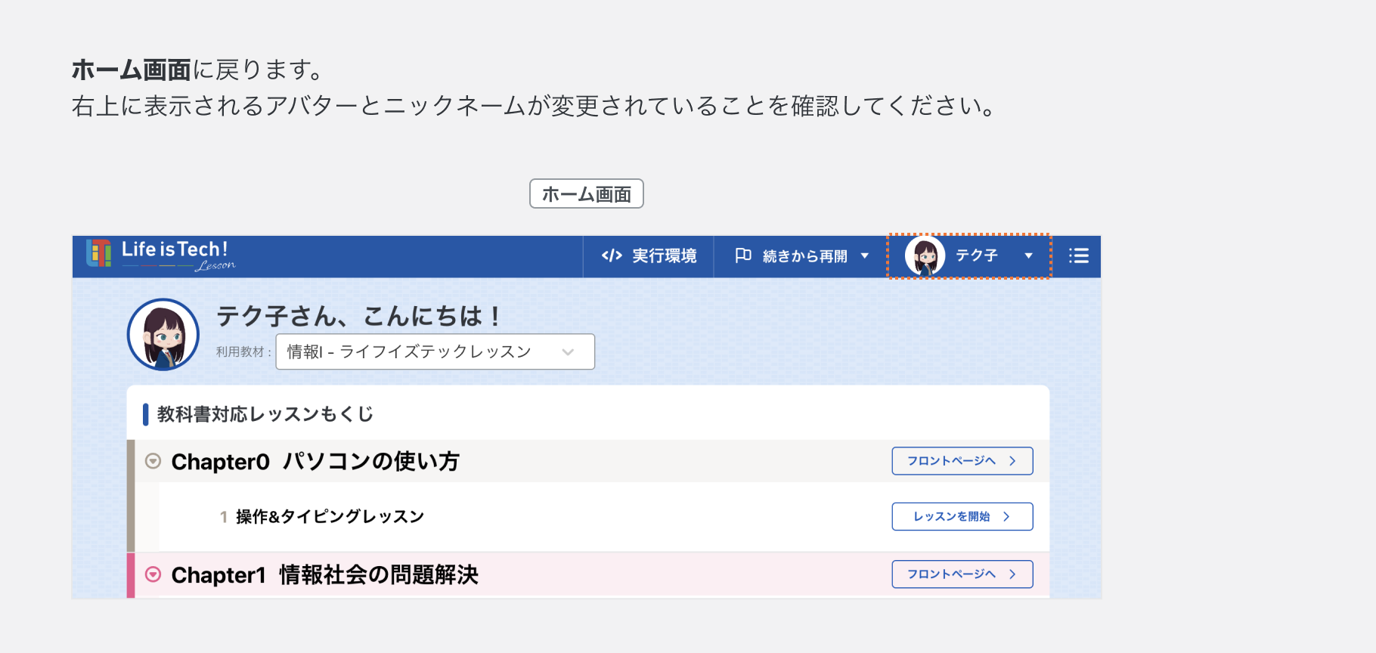Screen dimensions: 1376x653
Task: Open the 利用教材 material select box
Action: pyautogui.click(x=435, y=351)
